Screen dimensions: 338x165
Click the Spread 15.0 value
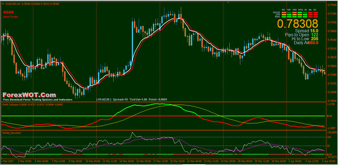(x=314, y=31)
